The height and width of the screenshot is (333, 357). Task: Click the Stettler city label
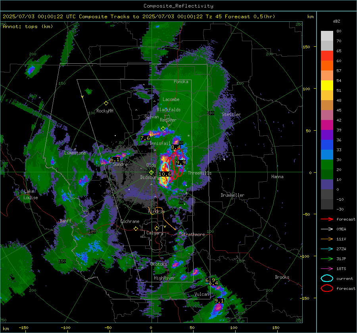[231, 114]
